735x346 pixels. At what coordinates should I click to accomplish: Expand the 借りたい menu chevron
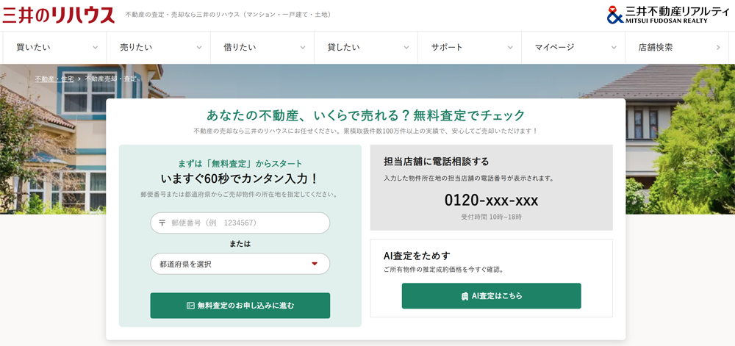pyautogui.click(x=303, y=47)
